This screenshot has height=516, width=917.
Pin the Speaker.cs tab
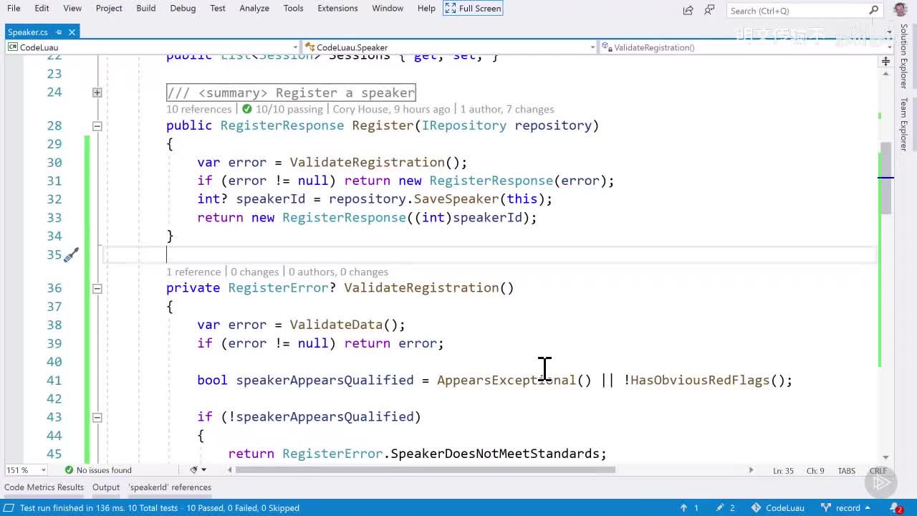[59, 32]
